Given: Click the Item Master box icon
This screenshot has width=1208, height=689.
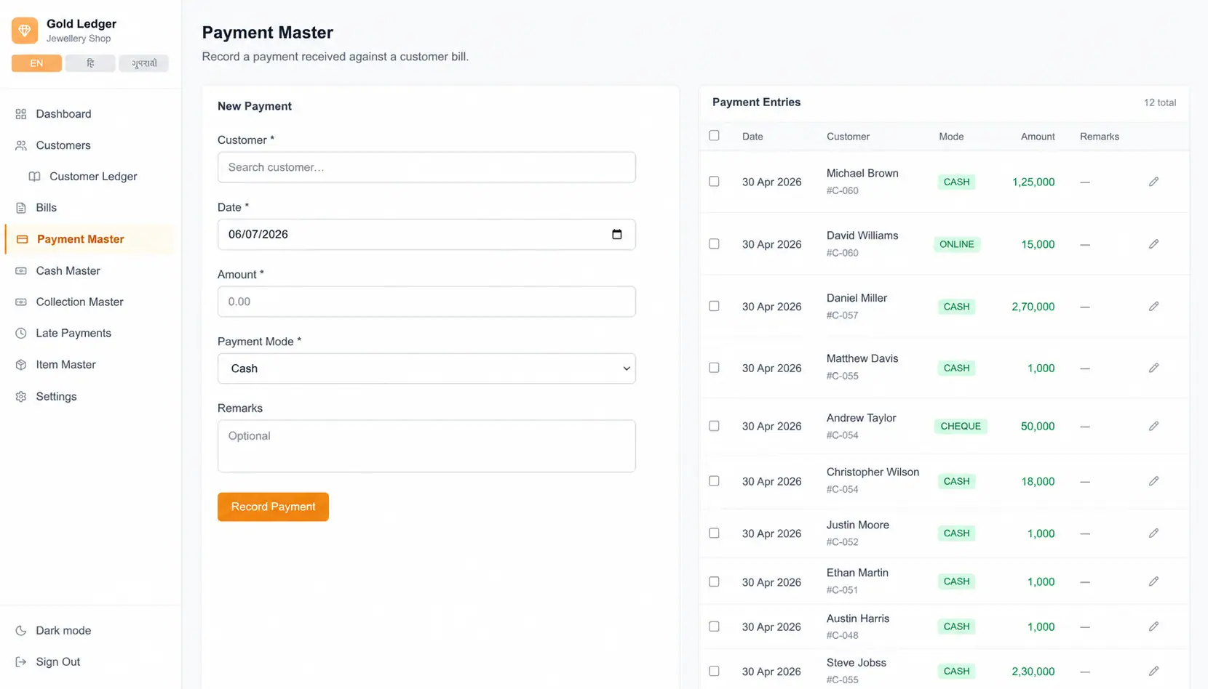Looking at the screenshot, I should (21, 365).
